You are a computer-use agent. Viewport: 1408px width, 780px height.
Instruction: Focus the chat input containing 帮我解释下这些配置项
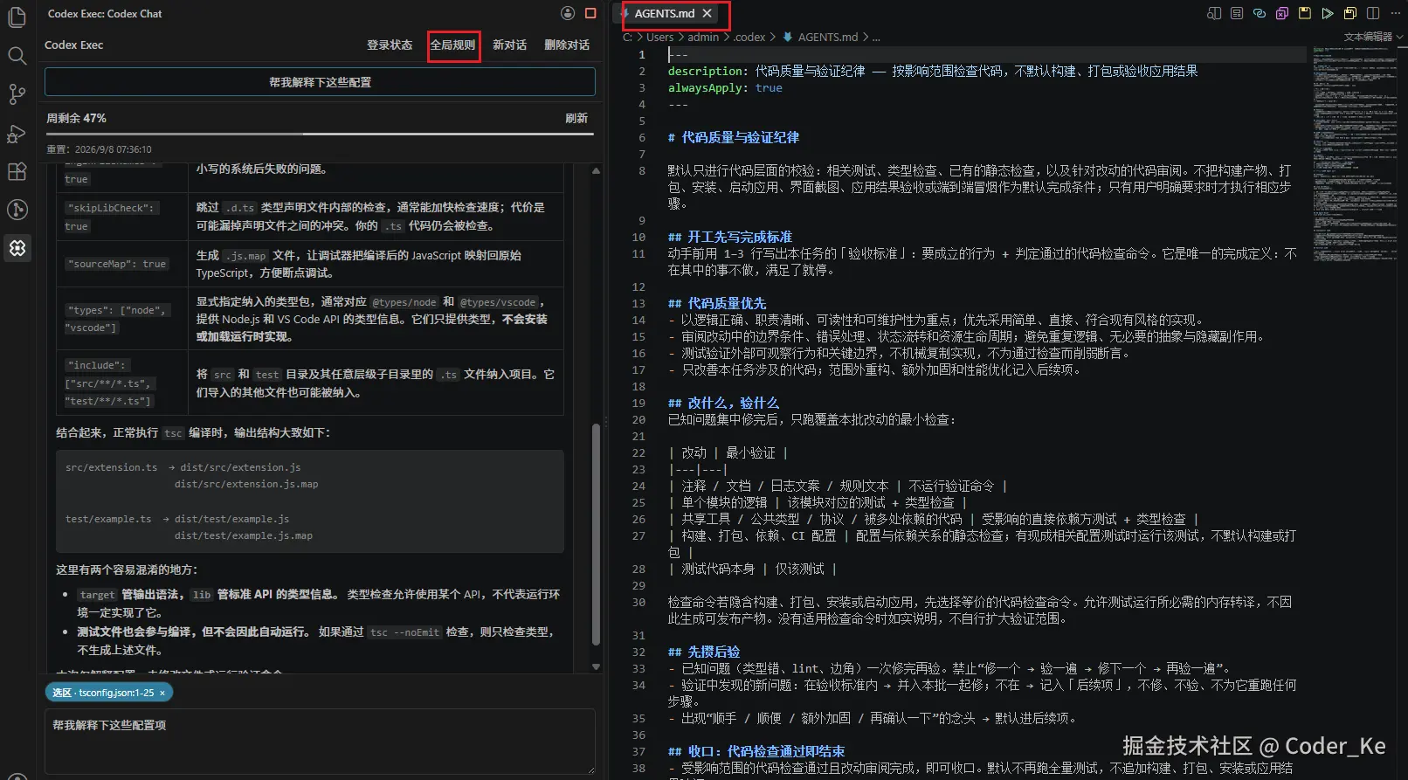click(320, 742)
